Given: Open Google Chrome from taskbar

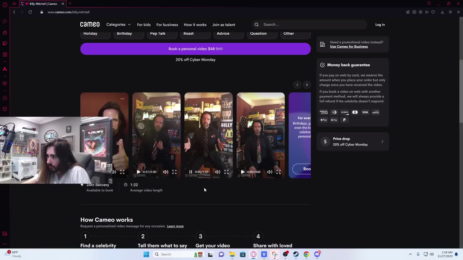Looking at the screenshot, I should [x=306, y=254].
